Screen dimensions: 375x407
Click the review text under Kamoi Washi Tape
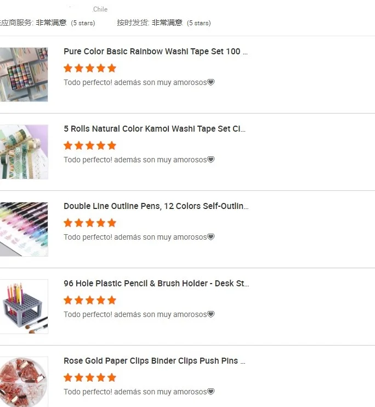(139, 160)
